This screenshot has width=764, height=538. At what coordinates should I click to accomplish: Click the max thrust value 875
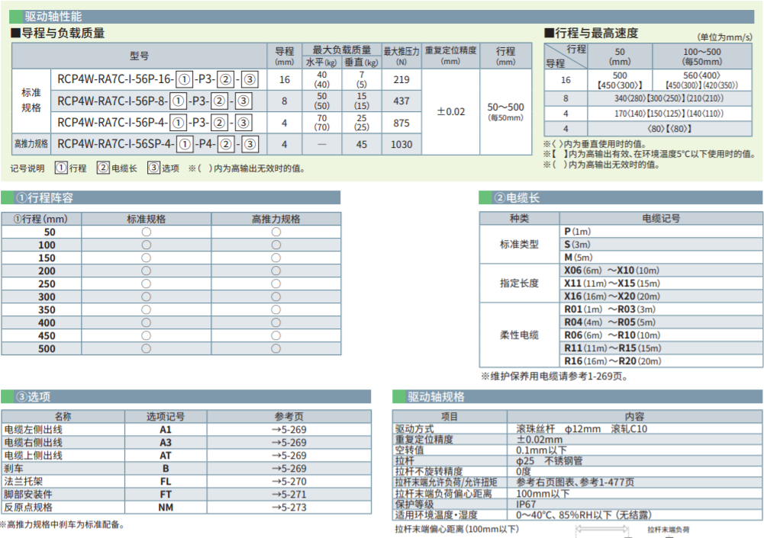(x=401, y=123)
